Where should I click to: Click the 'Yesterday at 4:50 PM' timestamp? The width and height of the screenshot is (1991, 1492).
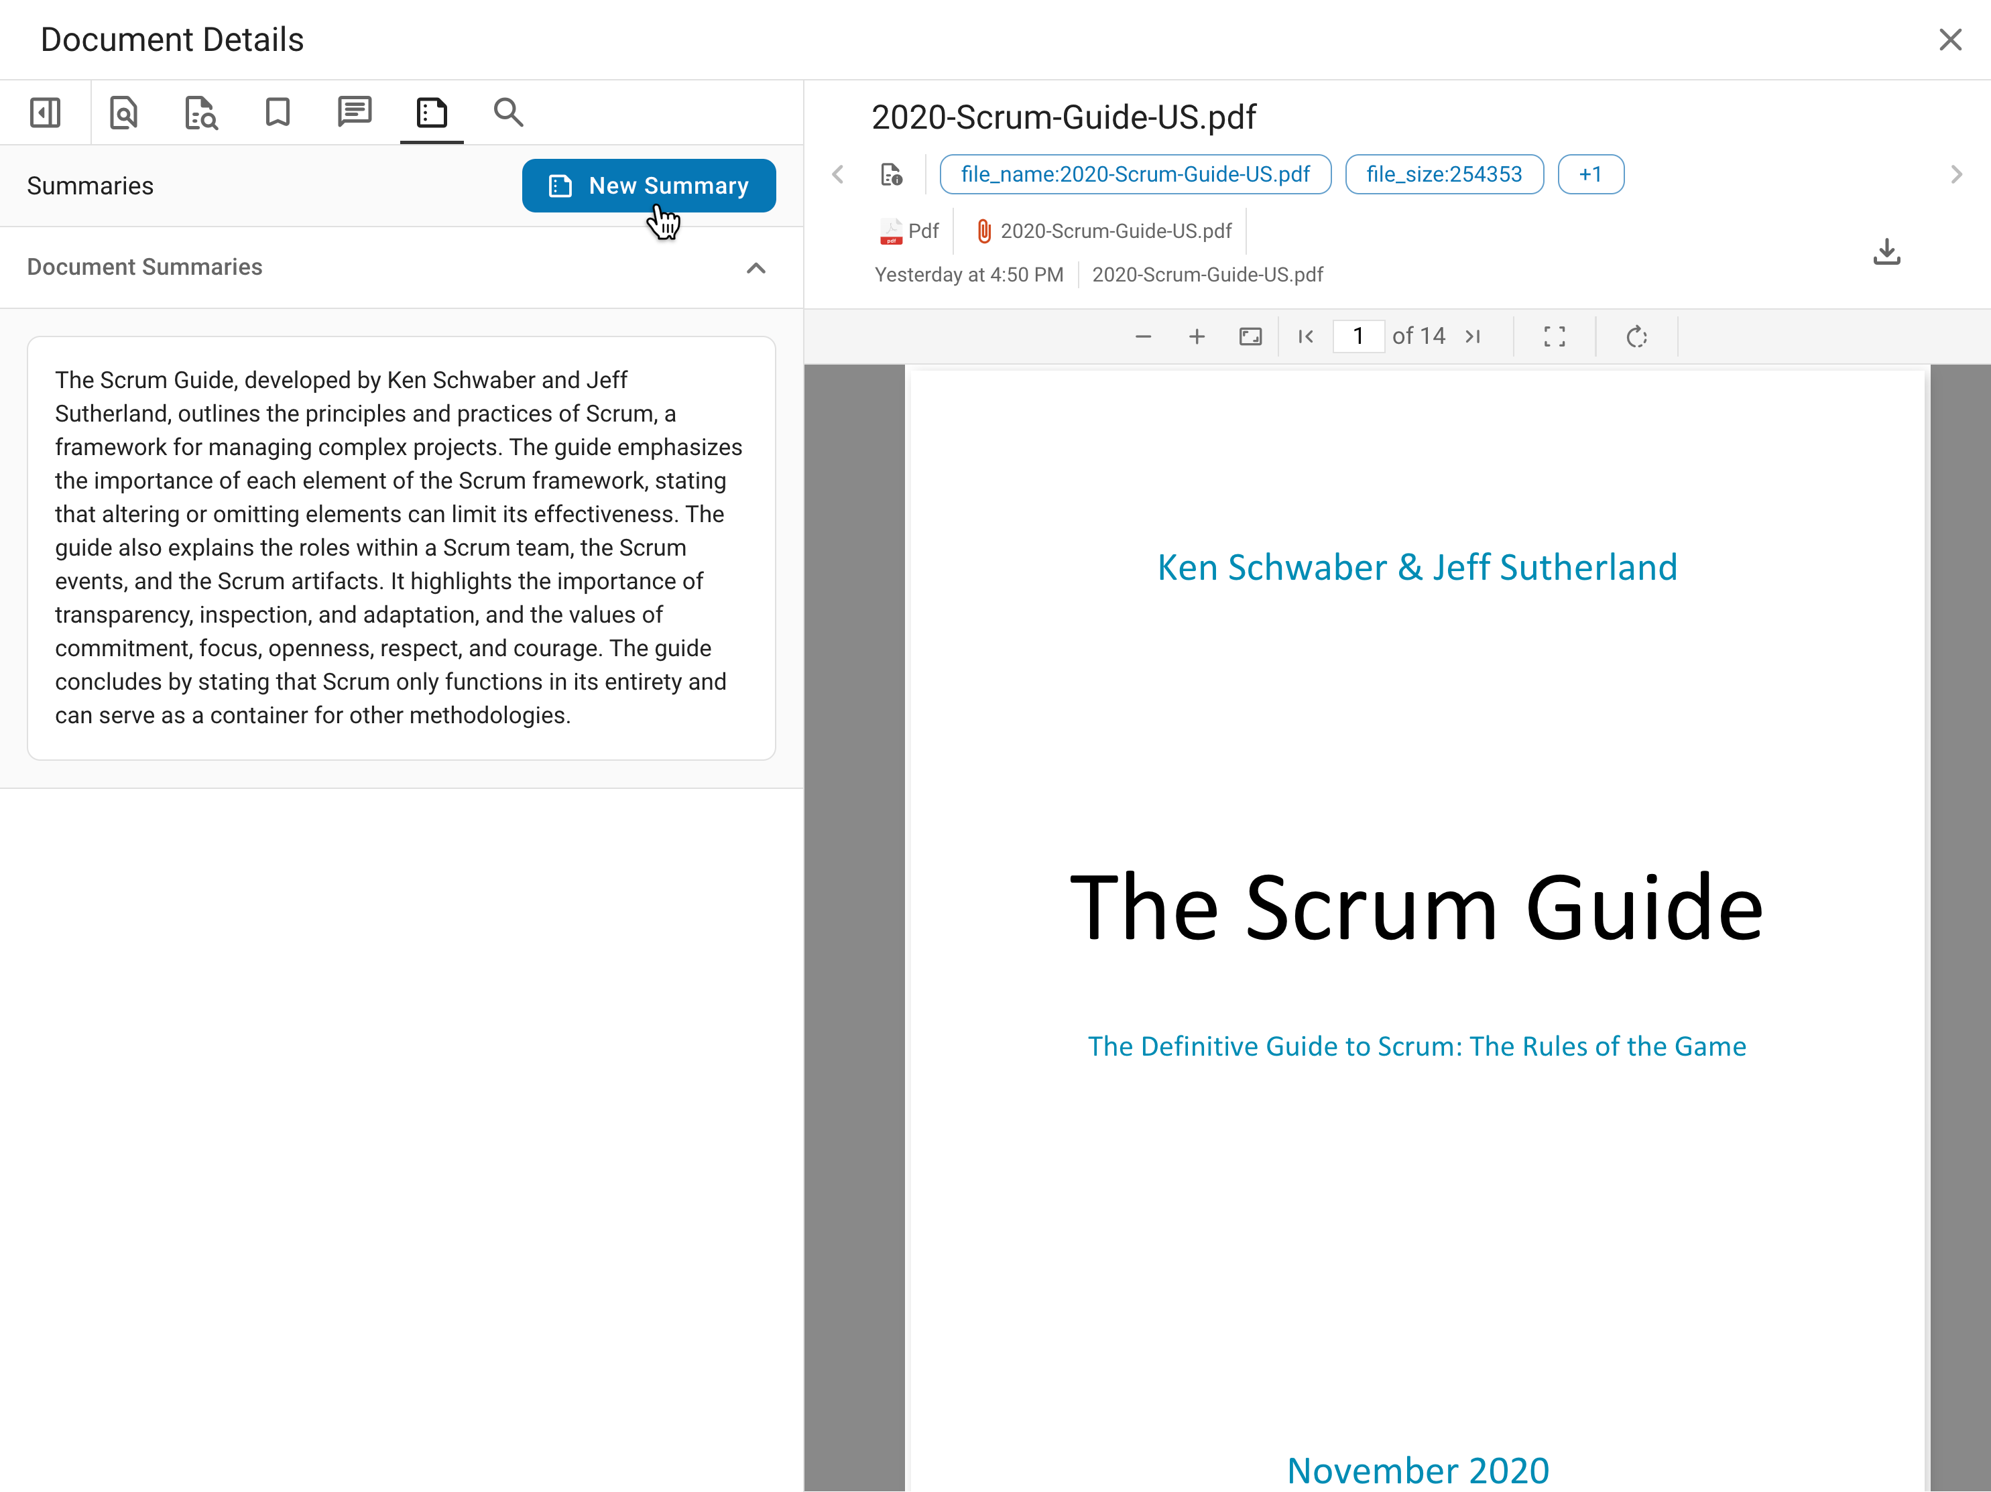[x=969, y=274]
